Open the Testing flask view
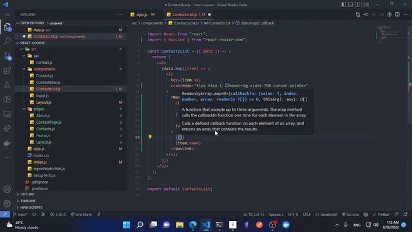This screenshot has width=412, height=232. click(x=7, y=85)
